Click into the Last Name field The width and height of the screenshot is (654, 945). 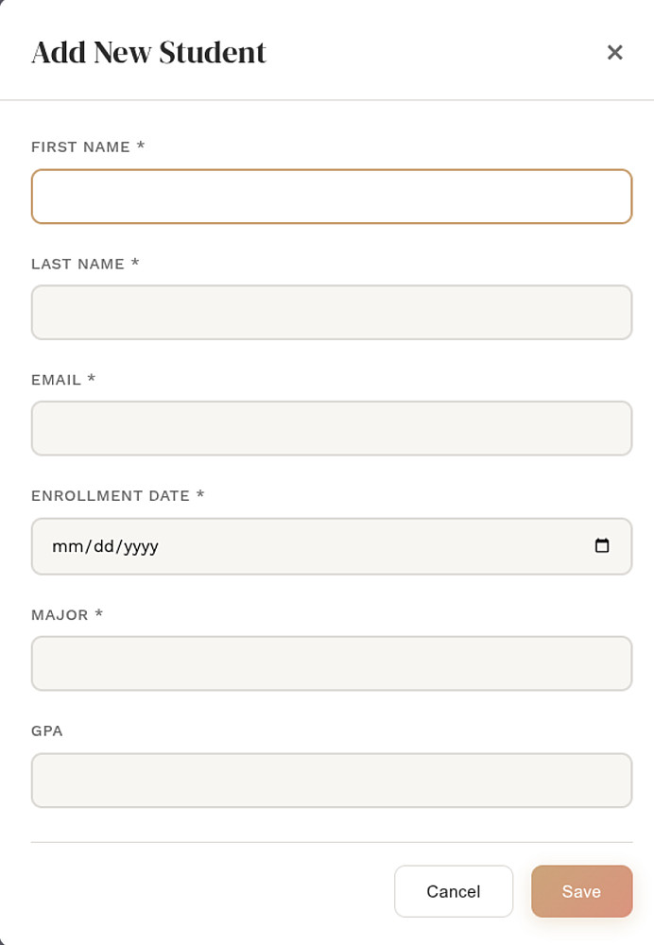[332, 313]
